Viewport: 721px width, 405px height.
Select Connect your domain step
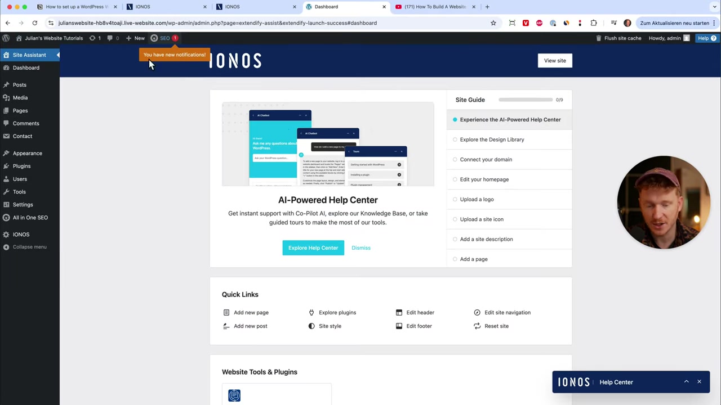(x=509, y=159)
